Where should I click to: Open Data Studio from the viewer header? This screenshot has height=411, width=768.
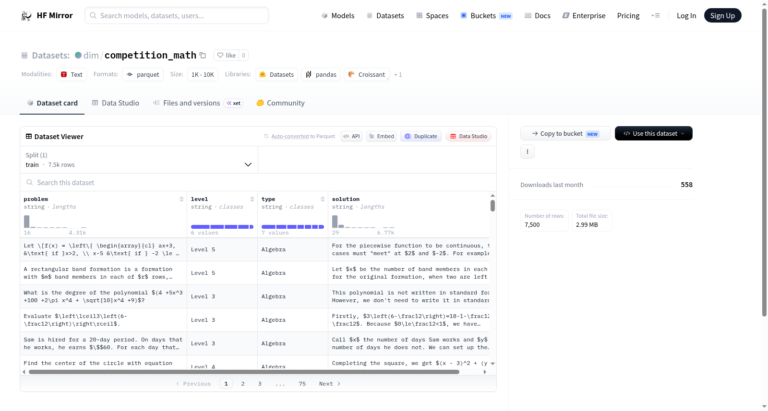[x=468, y=136]
